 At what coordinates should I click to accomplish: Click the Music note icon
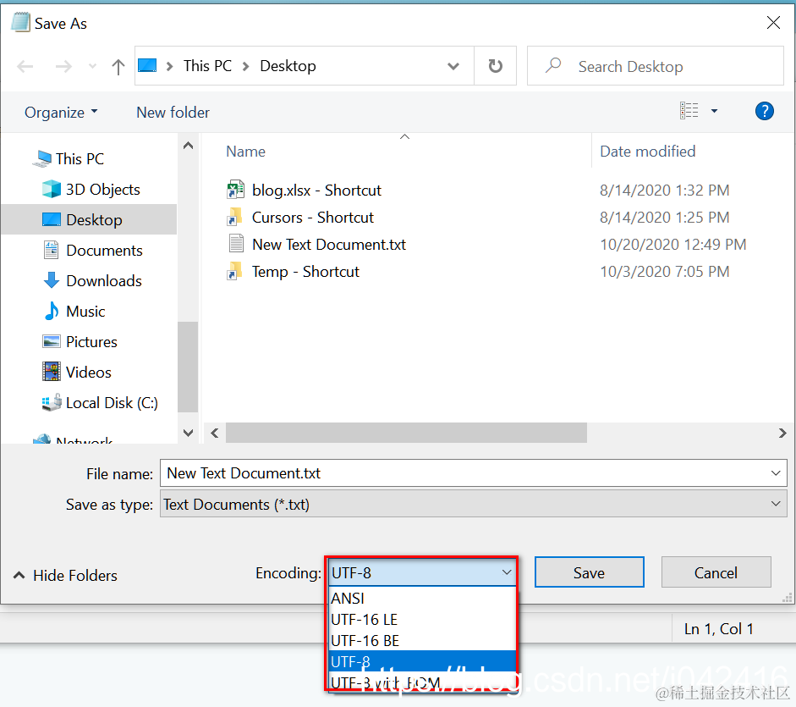(52, 311)
